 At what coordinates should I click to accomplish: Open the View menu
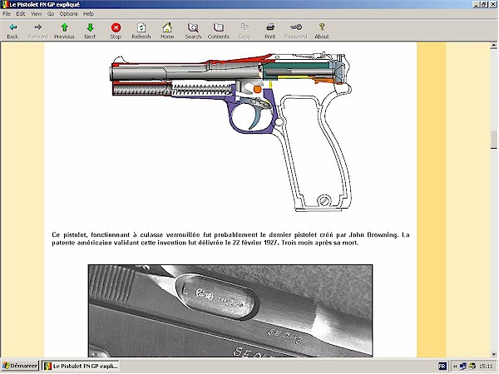click(x=37, y=13)
